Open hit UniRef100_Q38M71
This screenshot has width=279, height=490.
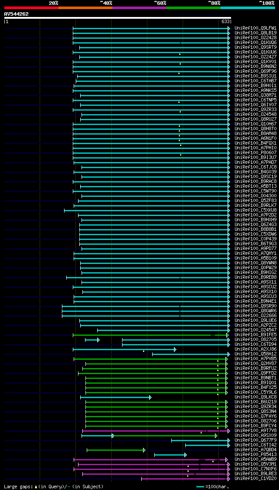coord(255,95)
